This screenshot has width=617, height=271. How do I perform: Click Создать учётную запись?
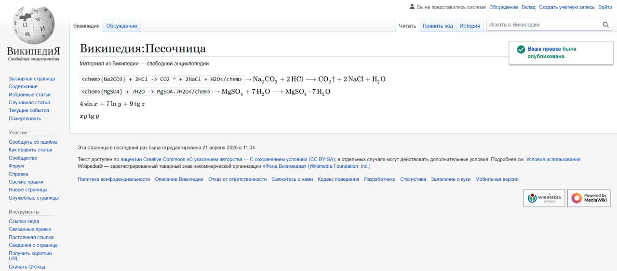coord(567,7)
